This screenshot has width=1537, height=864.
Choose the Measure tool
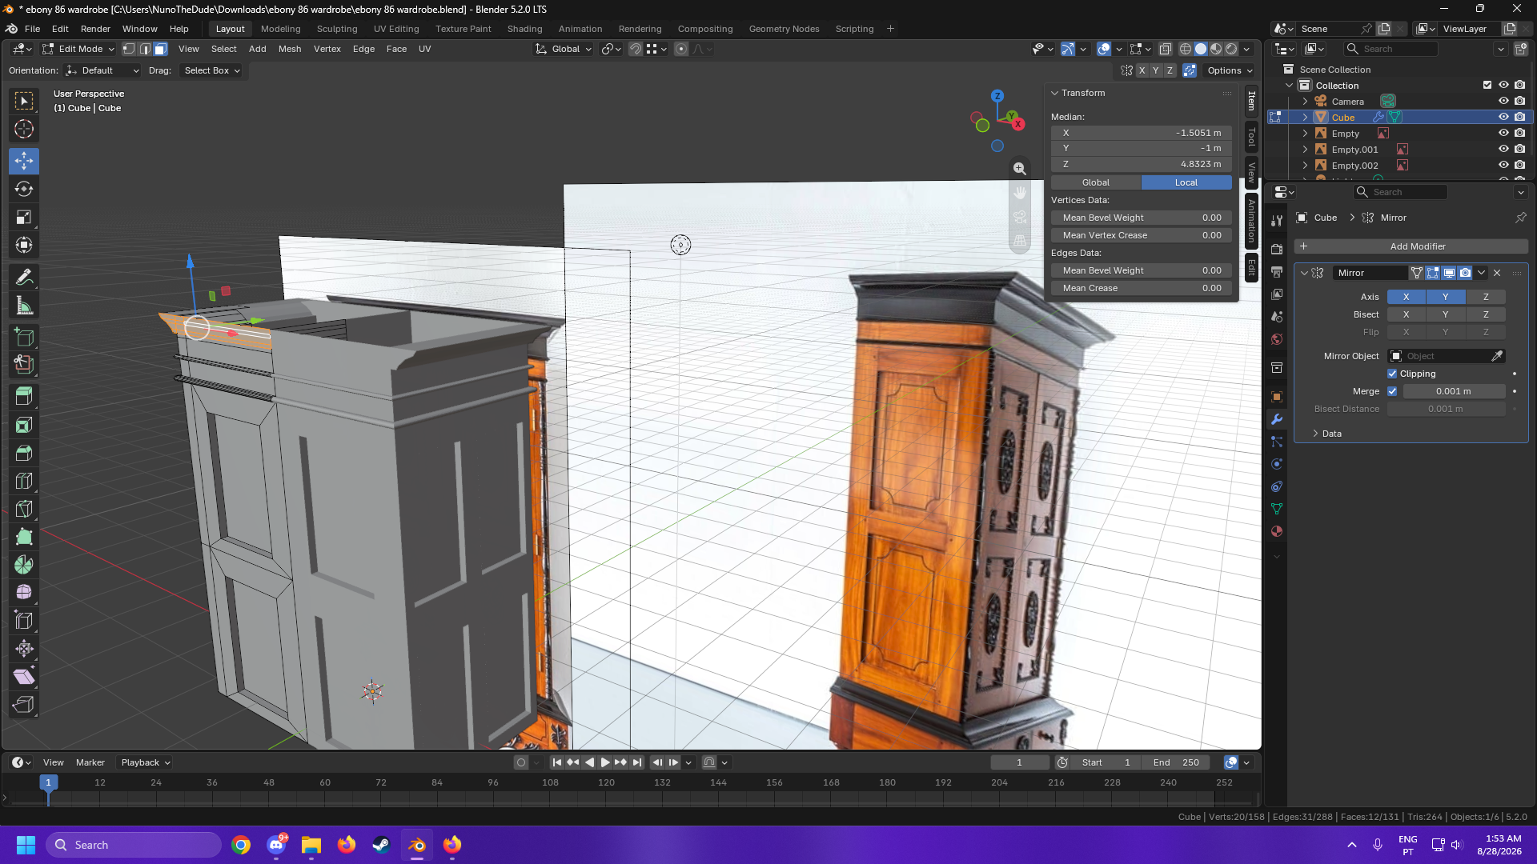24,305
